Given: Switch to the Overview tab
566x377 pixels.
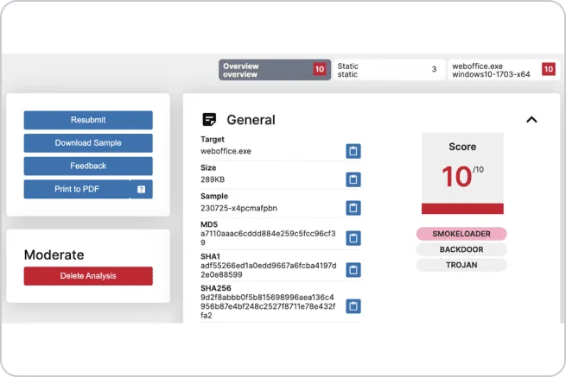Looking at the screenshot, I should point(275,70).
